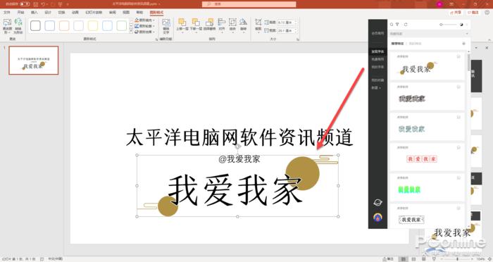
Task: Apply the orange-outline graphic style swatch
Action: (64, 26)
